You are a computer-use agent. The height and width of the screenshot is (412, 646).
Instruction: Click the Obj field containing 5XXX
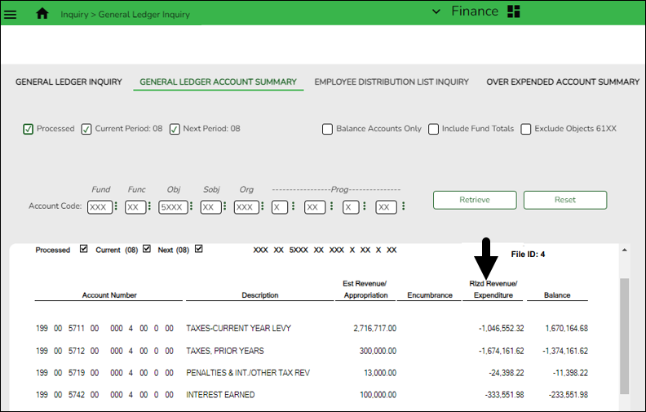[173, 207]
